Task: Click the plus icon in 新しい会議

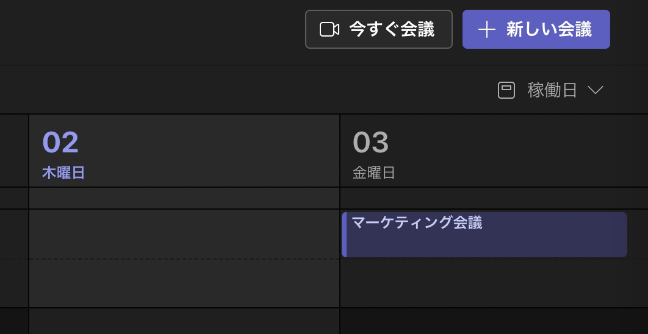Action: pos(486,29)
